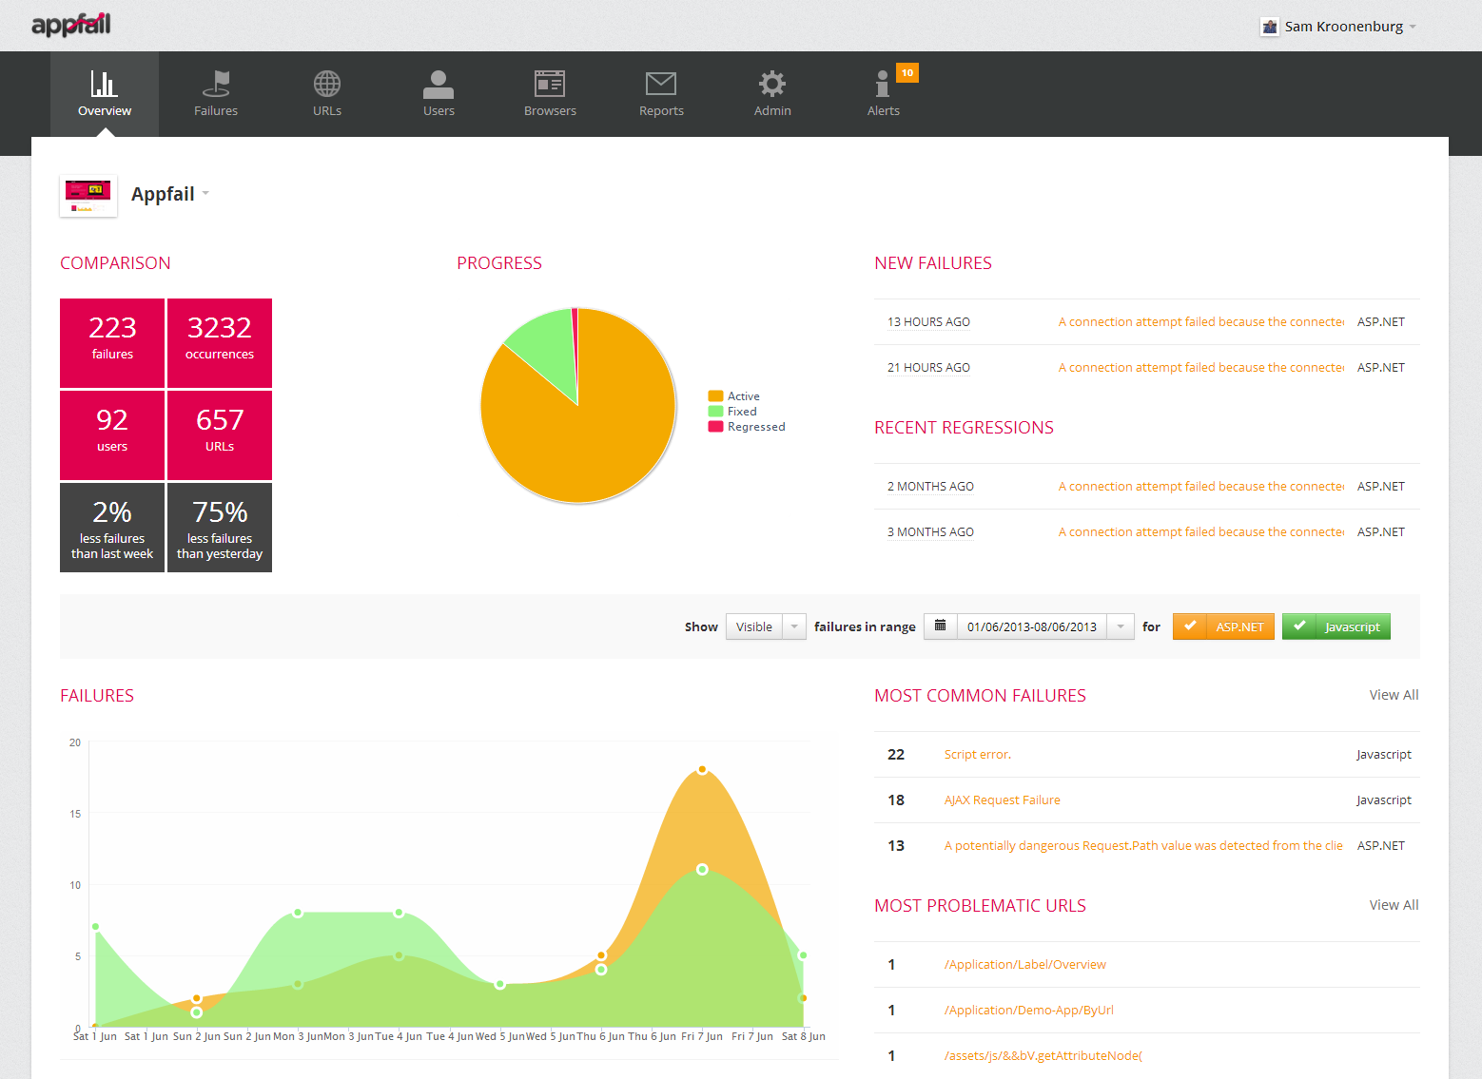Open the Users person icon
The height and width of the screenshot is (1079, 1482).
(439, 84)
